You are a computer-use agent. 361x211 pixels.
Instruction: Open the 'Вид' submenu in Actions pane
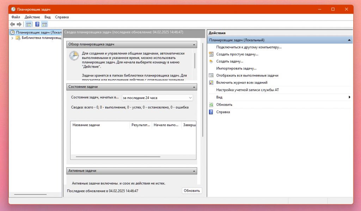(219, 97)
